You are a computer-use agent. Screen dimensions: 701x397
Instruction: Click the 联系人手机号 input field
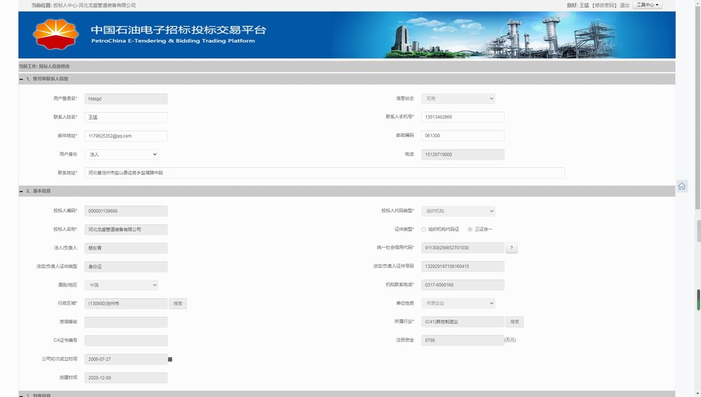click(x=463, y=117)
